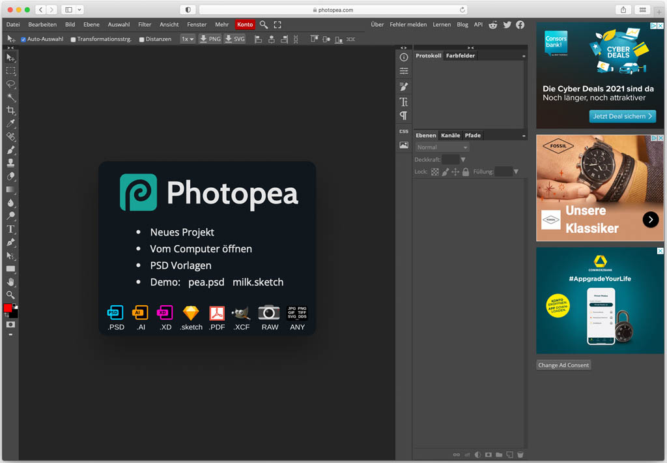The width and height of the screenshot is (667, 463).
Task: Click the red Konto button
Action: [245, 24]
